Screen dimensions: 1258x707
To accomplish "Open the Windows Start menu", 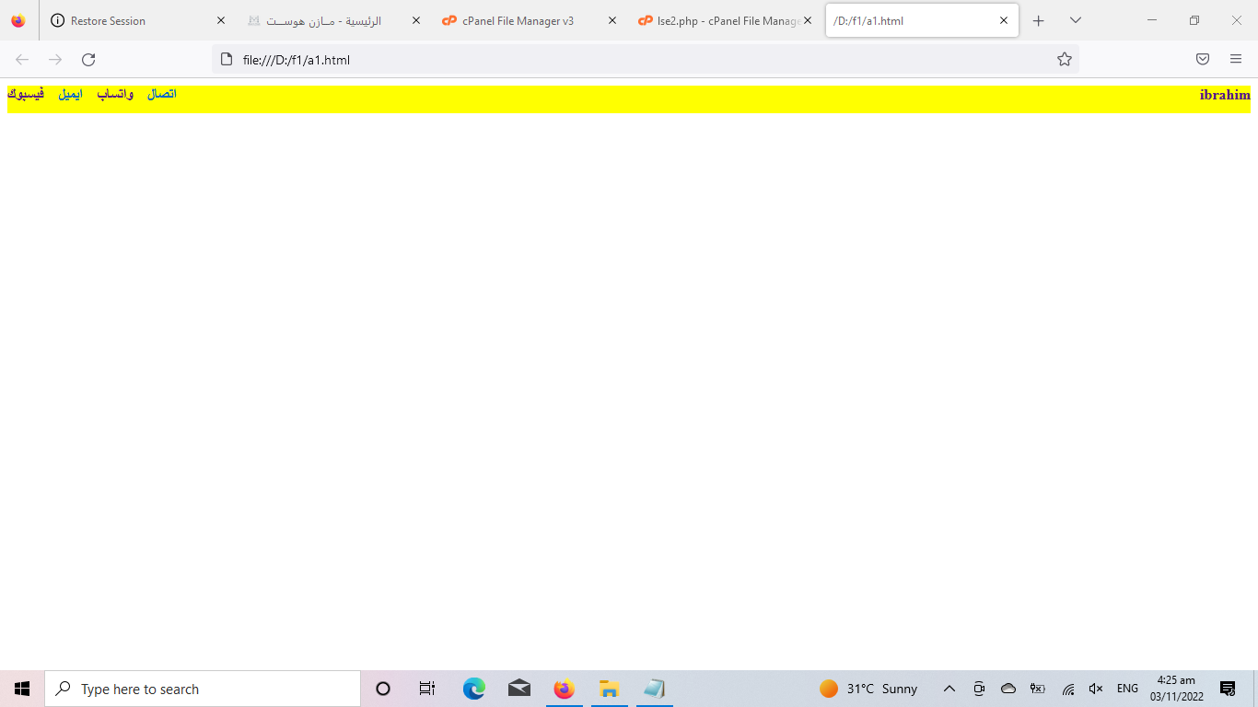I will pos(22,689).
